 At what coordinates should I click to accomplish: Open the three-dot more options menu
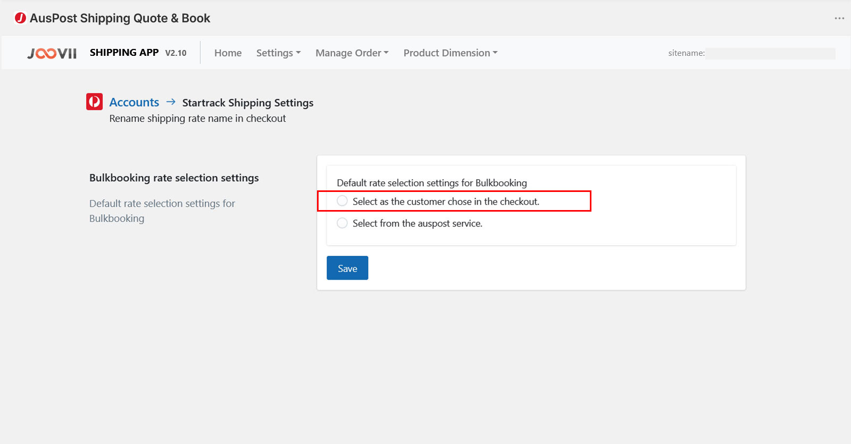coord(839,18)
